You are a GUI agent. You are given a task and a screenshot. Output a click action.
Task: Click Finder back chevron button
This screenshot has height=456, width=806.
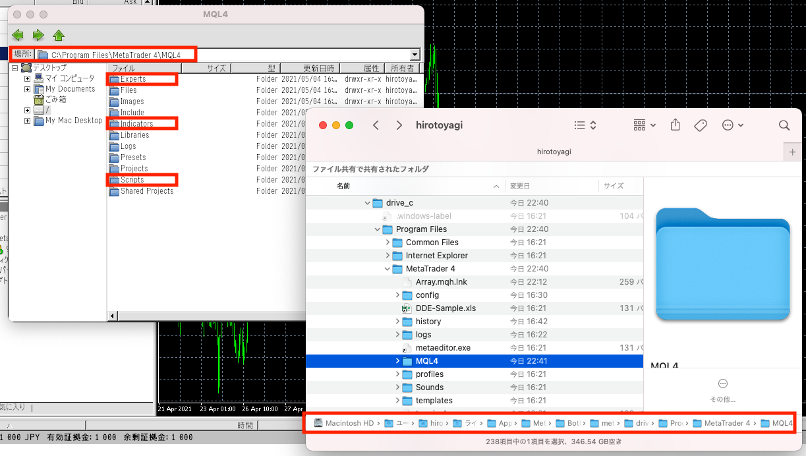tap(376, 125)
